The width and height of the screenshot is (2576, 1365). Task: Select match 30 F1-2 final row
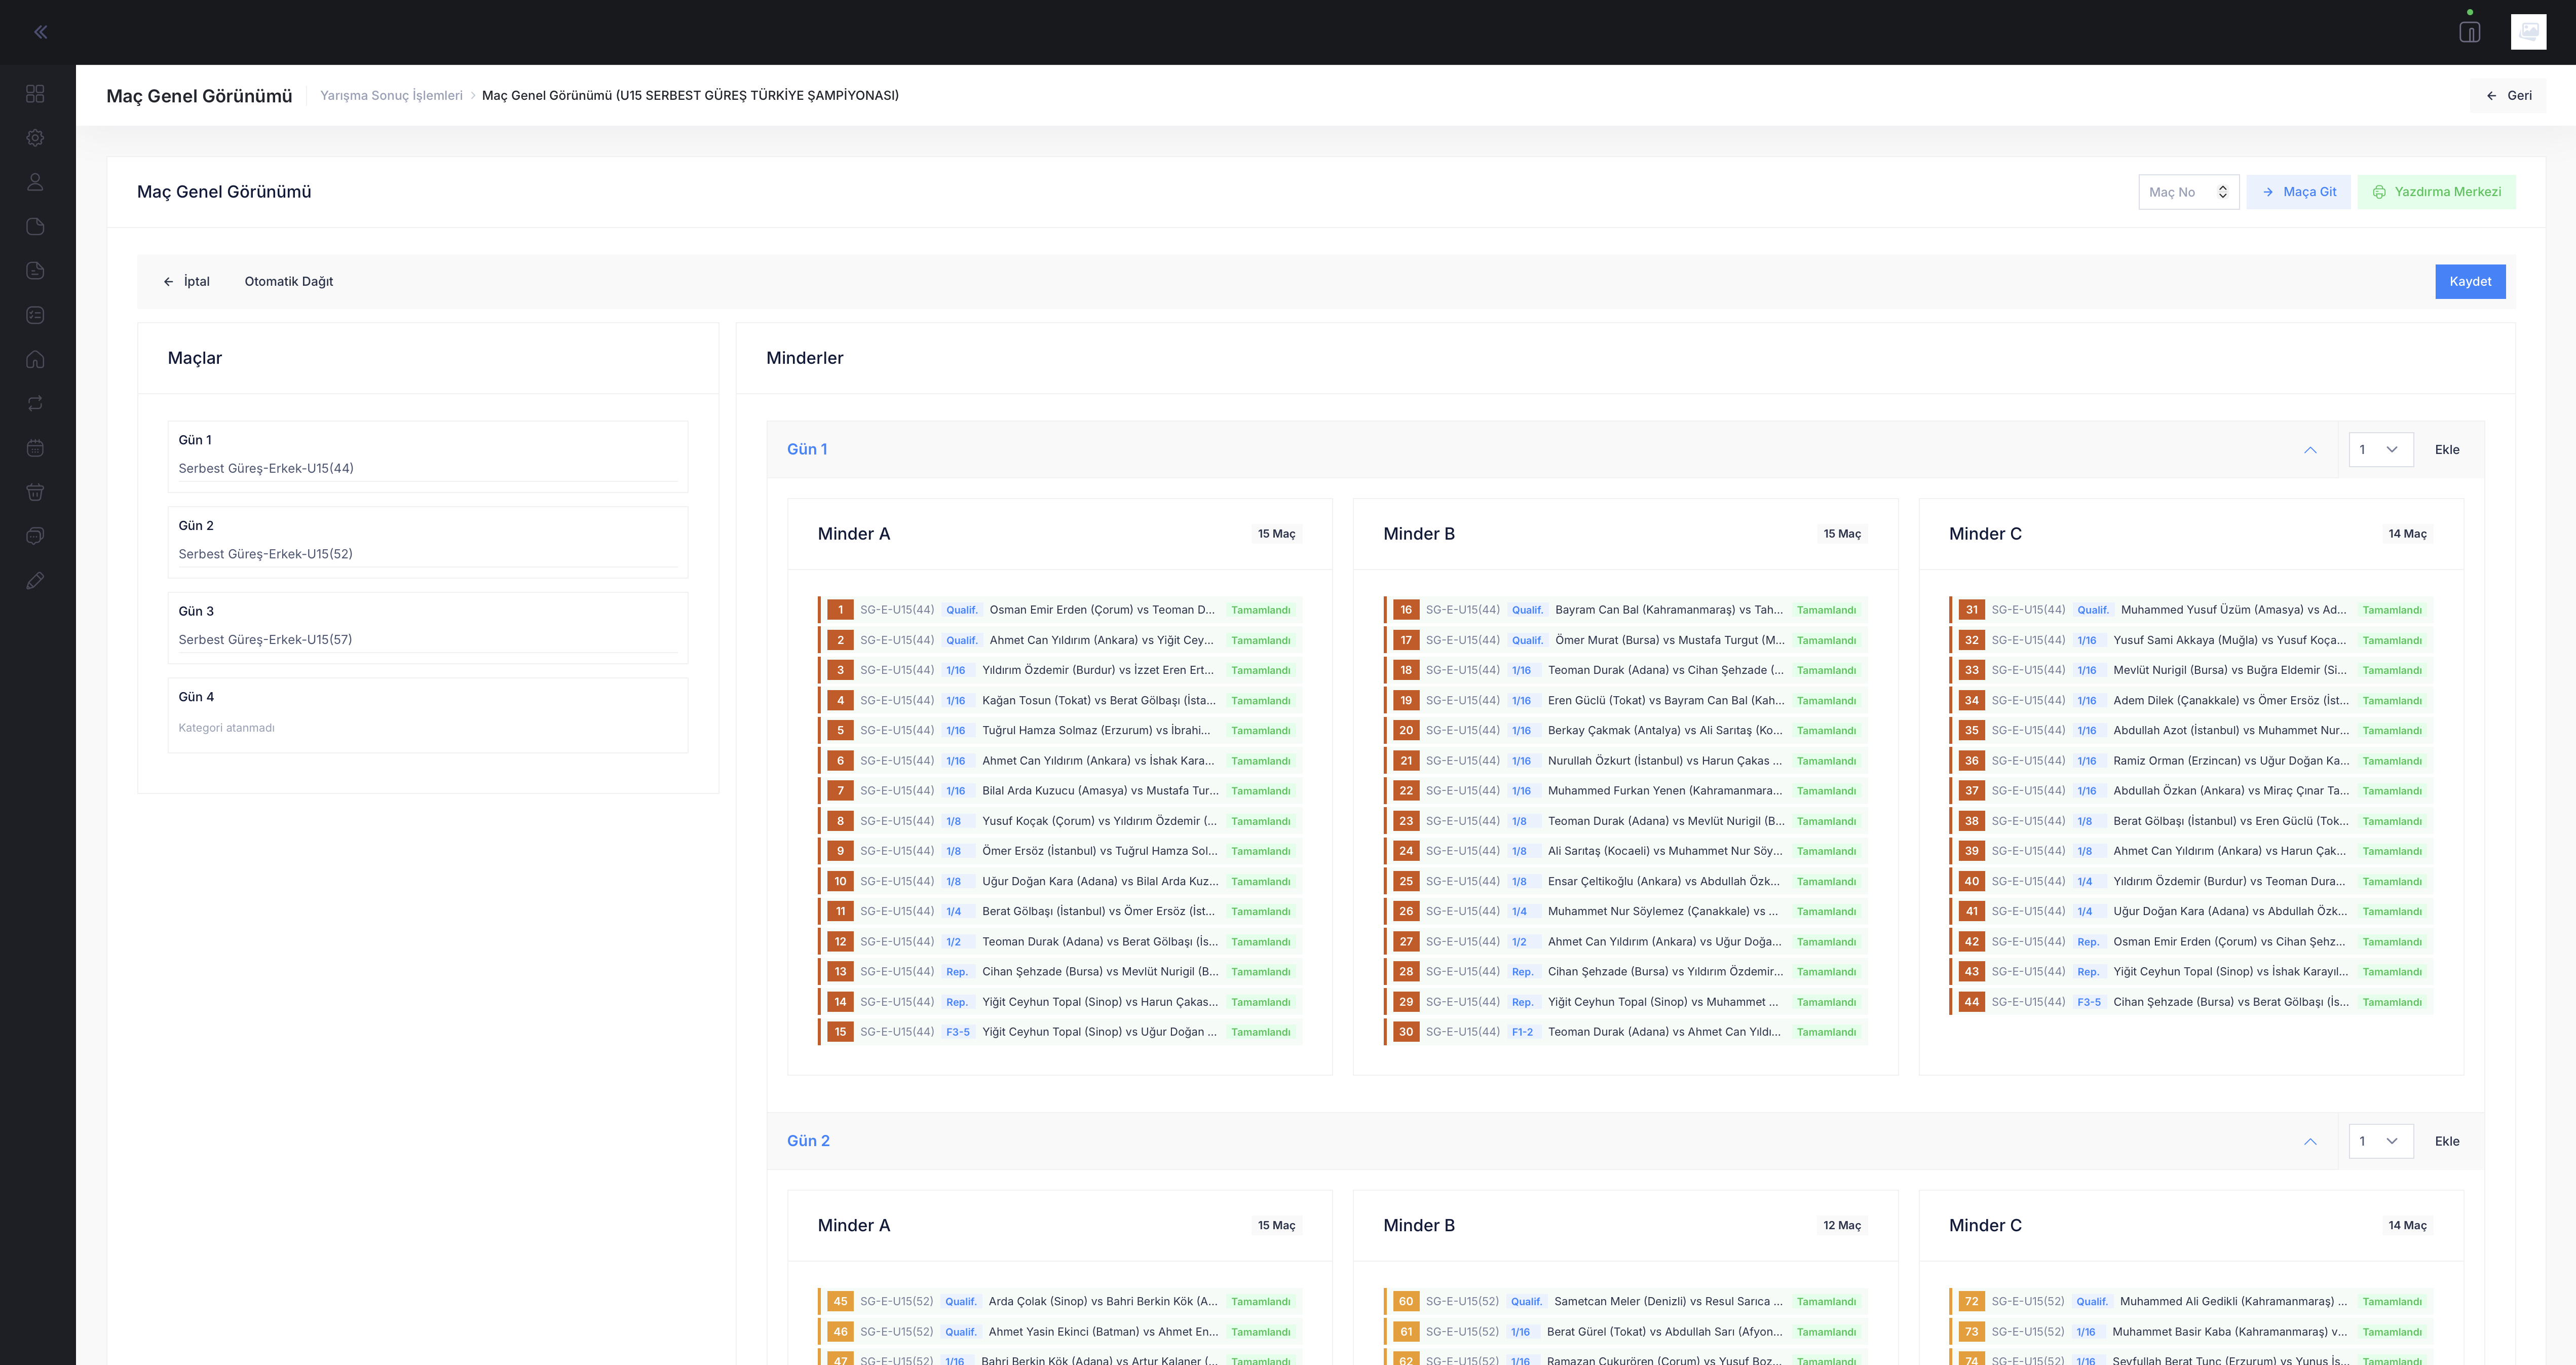pyautogui.click(x=1626, y=1032)
